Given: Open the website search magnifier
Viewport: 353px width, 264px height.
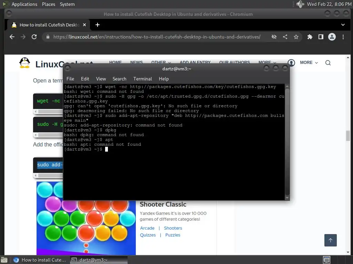Looking at the screenshot, I should coord(328,63).
